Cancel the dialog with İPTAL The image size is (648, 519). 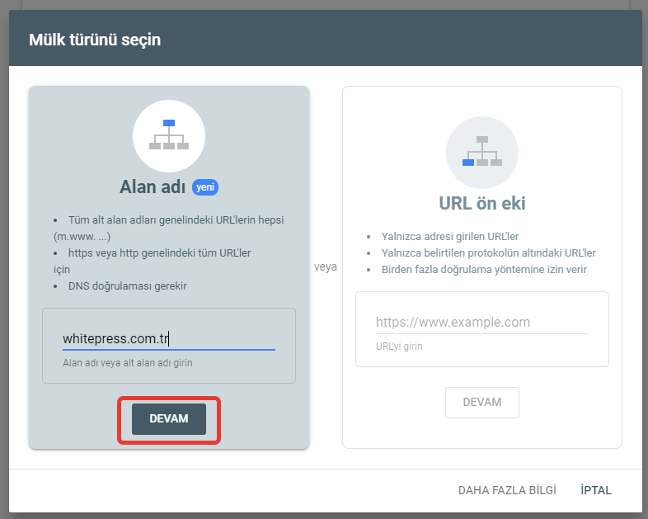(x=595, y=490)
